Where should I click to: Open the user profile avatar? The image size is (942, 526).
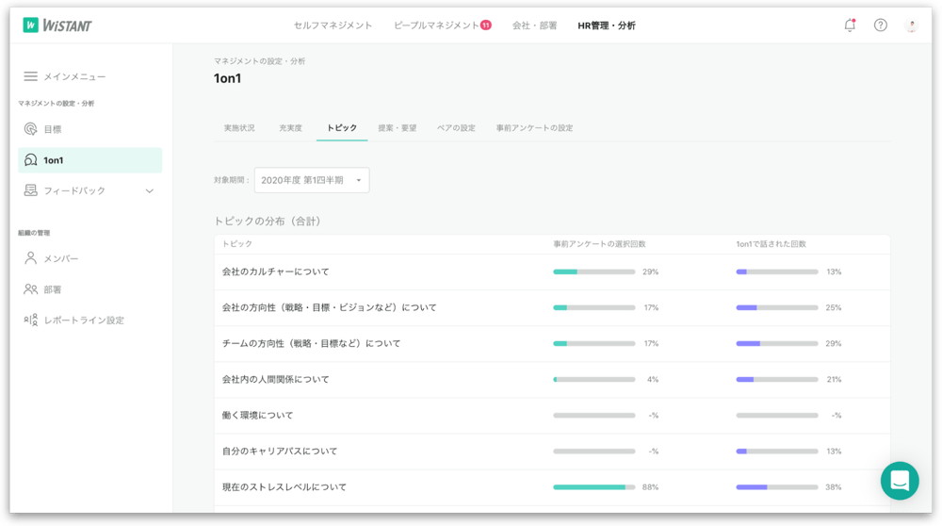[911, 25]
